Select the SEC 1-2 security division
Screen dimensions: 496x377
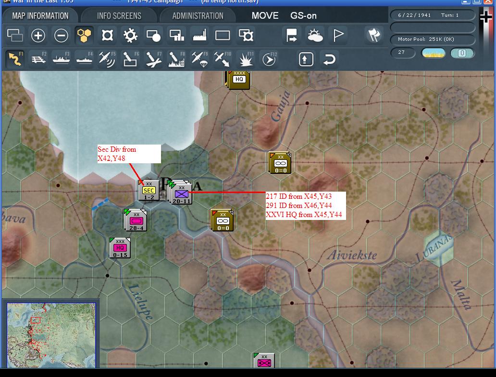pos(149,190)
